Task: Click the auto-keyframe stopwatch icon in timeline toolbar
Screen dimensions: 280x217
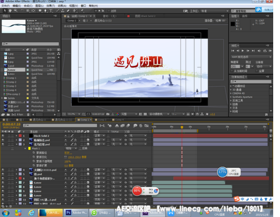Action: point(140,126)
